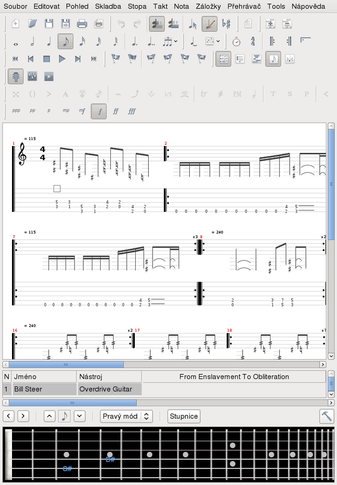Click fretboard up arrow button
The height and width of the screenshot is (485, 337).
click(50, 416)
